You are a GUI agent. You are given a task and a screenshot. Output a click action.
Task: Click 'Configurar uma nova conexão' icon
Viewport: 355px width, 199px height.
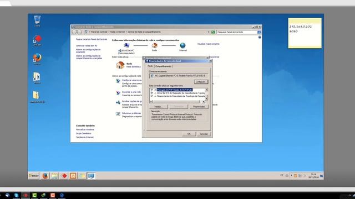(x=118, y=81)
